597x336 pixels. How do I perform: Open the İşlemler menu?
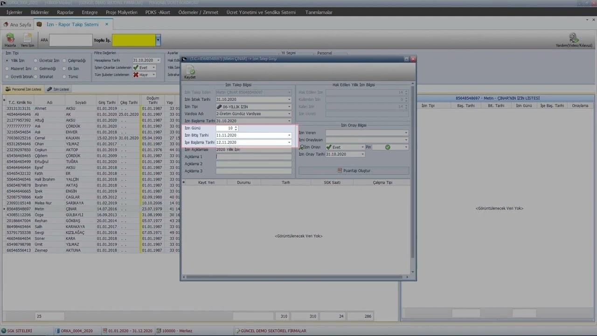[14, 12]
